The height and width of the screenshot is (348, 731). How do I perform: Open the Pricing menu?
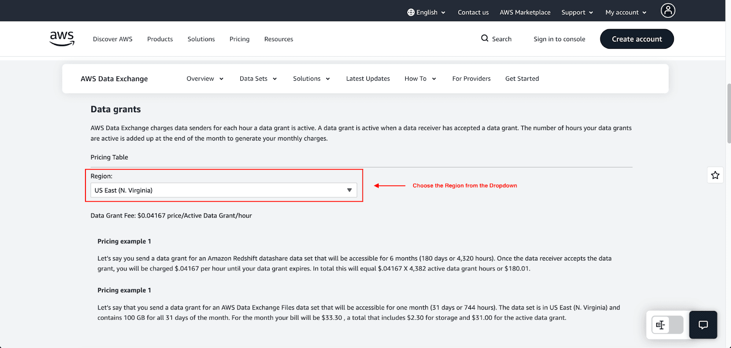(239, 39)
